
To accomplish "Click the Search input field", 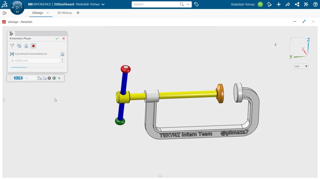I will pos(156,4).
